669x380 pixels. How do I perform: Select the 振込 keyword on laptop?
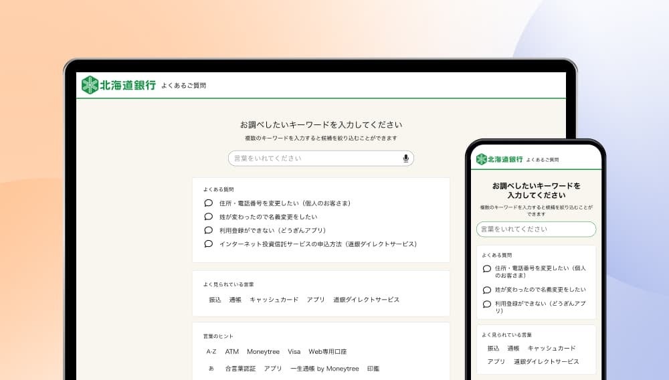coord(215,300)
